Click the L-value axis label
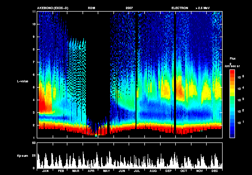The height and width of the screenshot is (175, 252). click(23, 81)
